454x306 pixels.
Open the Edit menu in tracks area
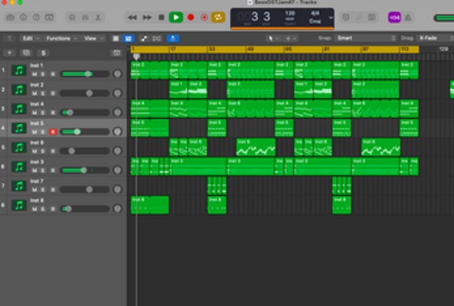(30, 38)
